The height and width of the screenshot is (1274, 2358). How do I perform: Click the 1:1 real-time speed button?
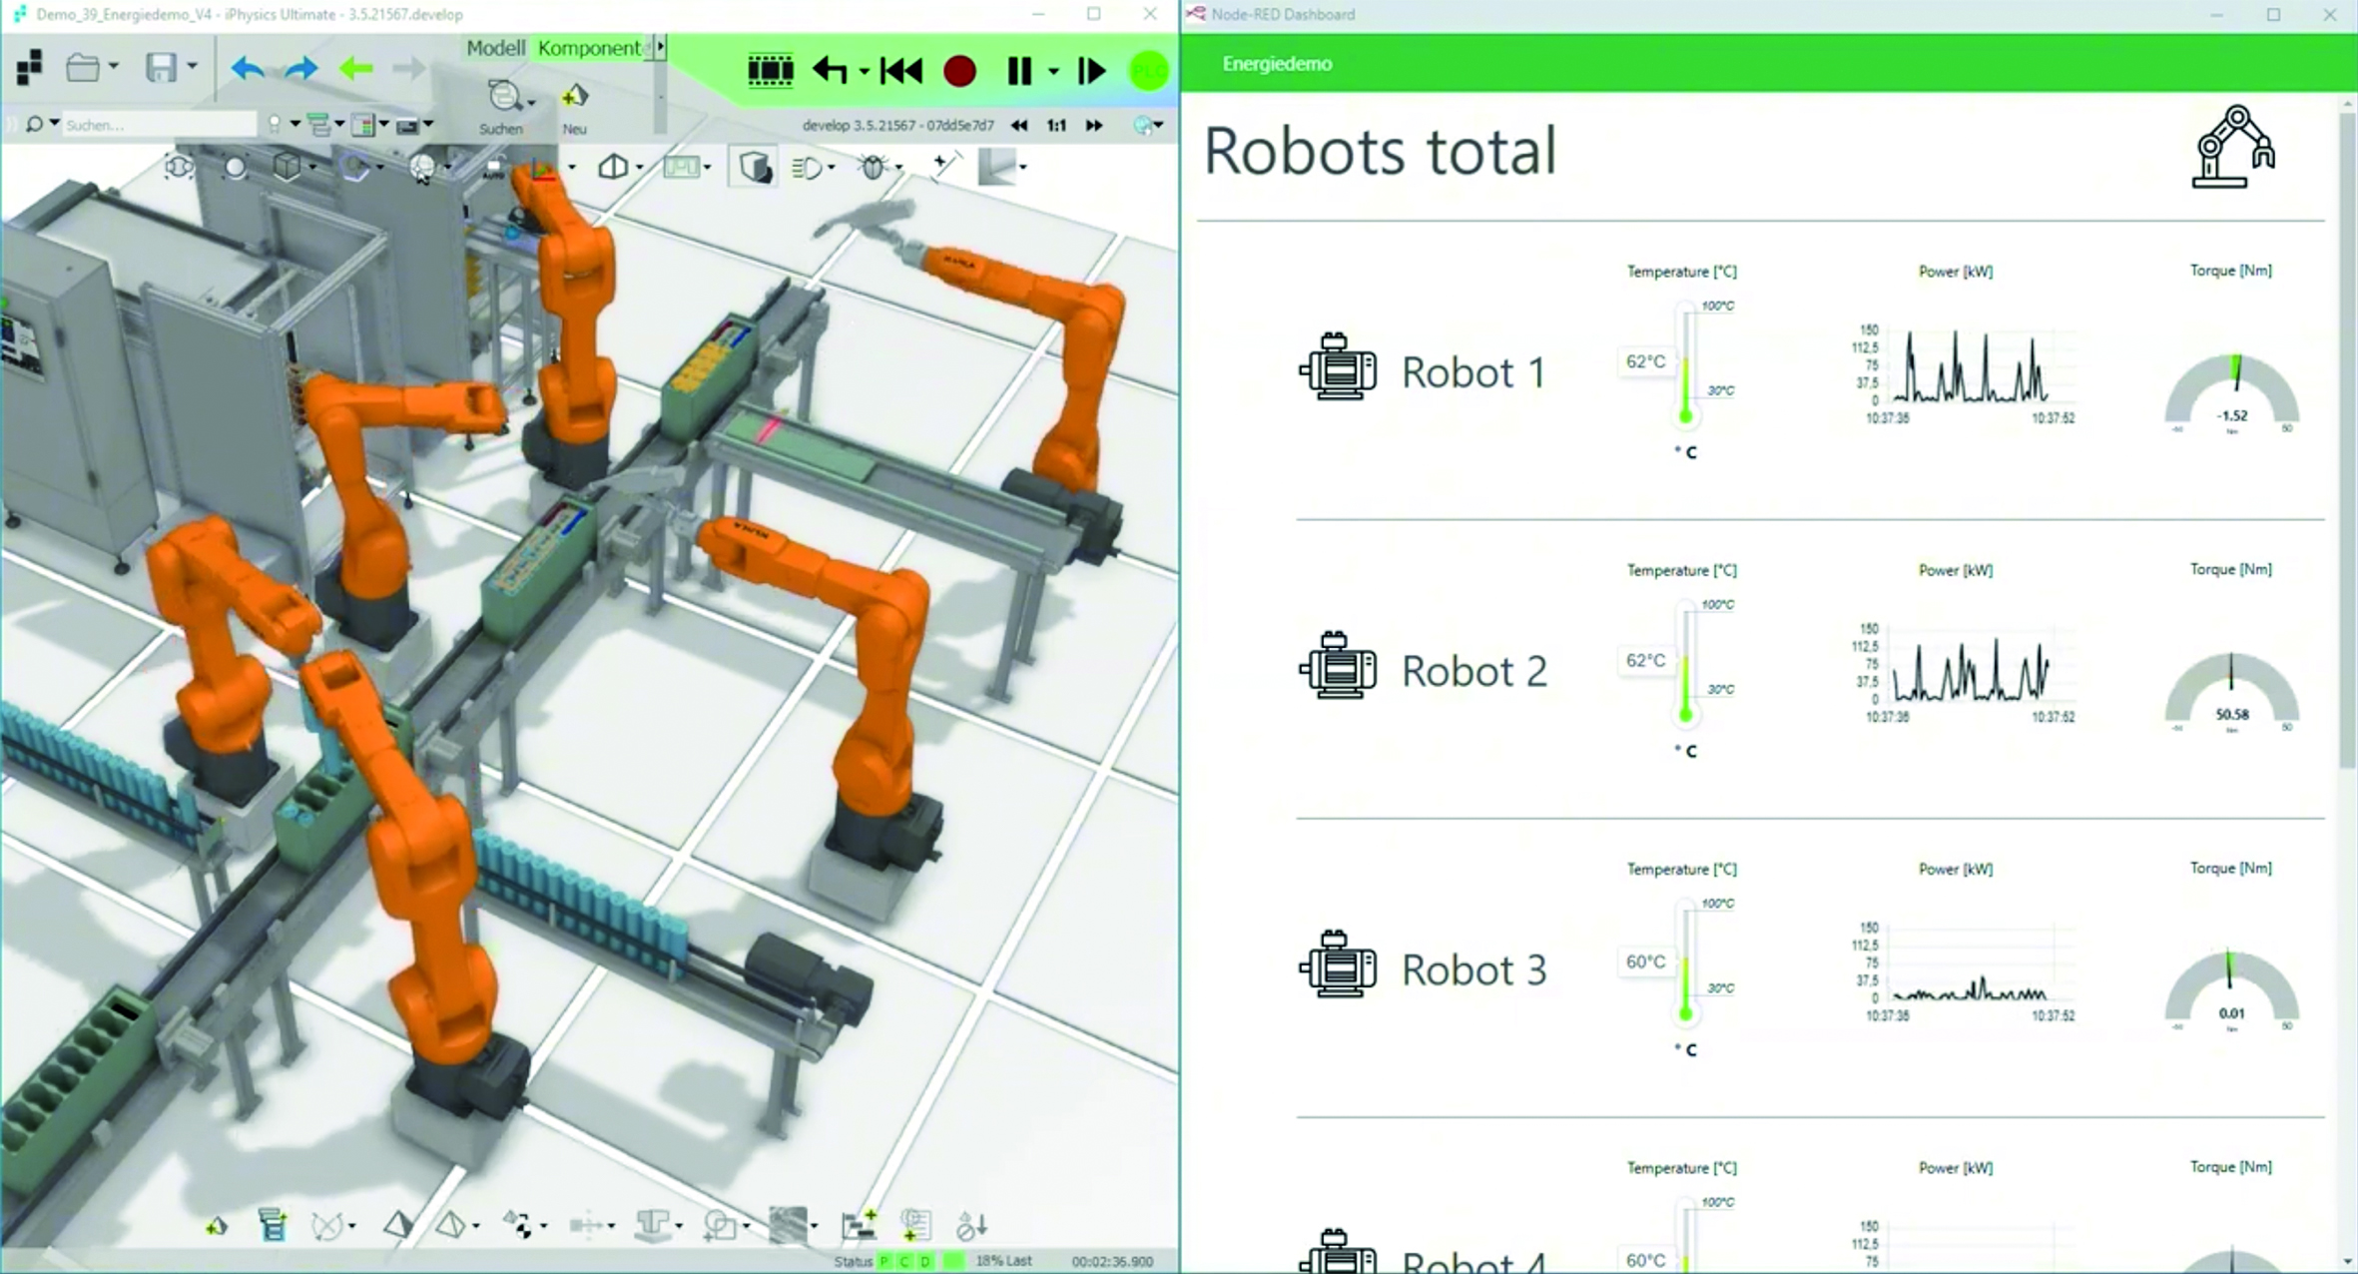1056,126
